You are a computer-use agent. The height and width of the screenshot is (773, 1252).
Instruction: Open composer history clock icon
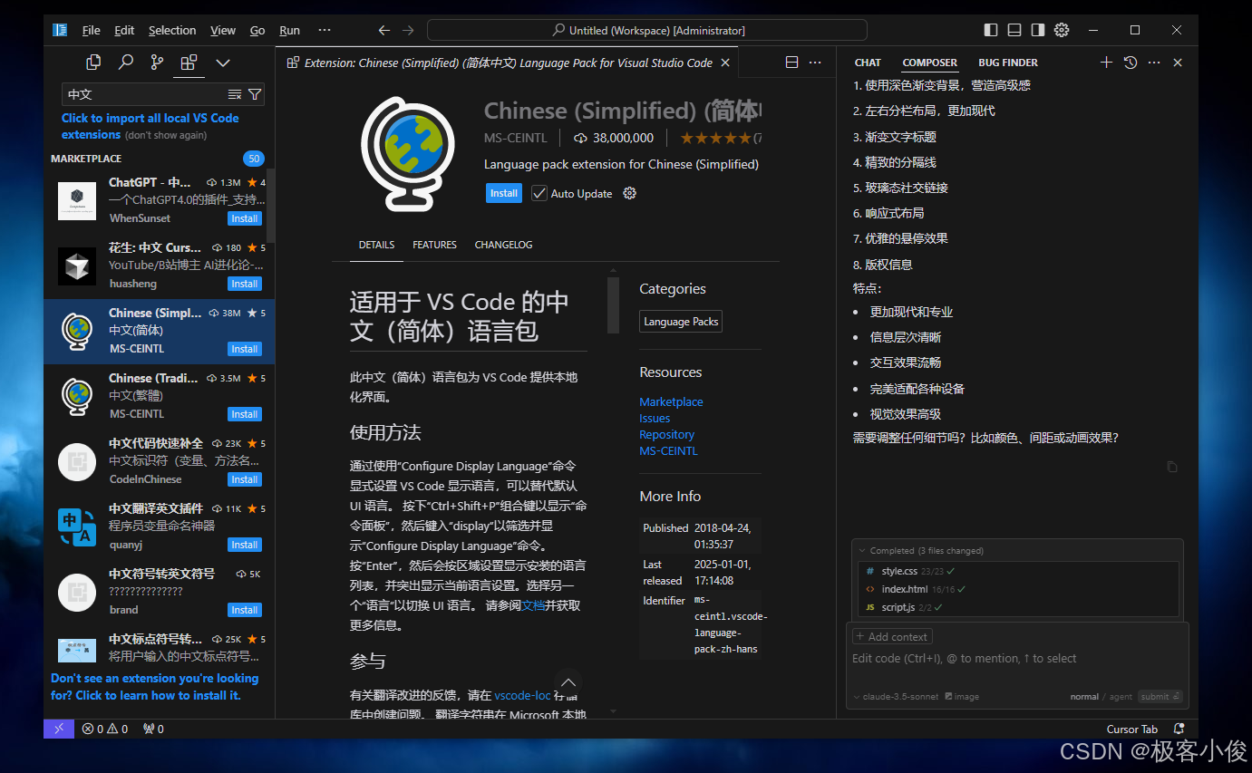1130,63
